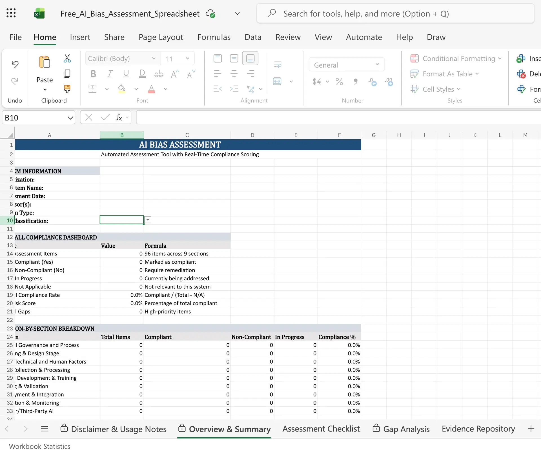Click the Copy icon in Clipboard group
The width and height of the screenshot is (541, 450).
pos(67,73)
